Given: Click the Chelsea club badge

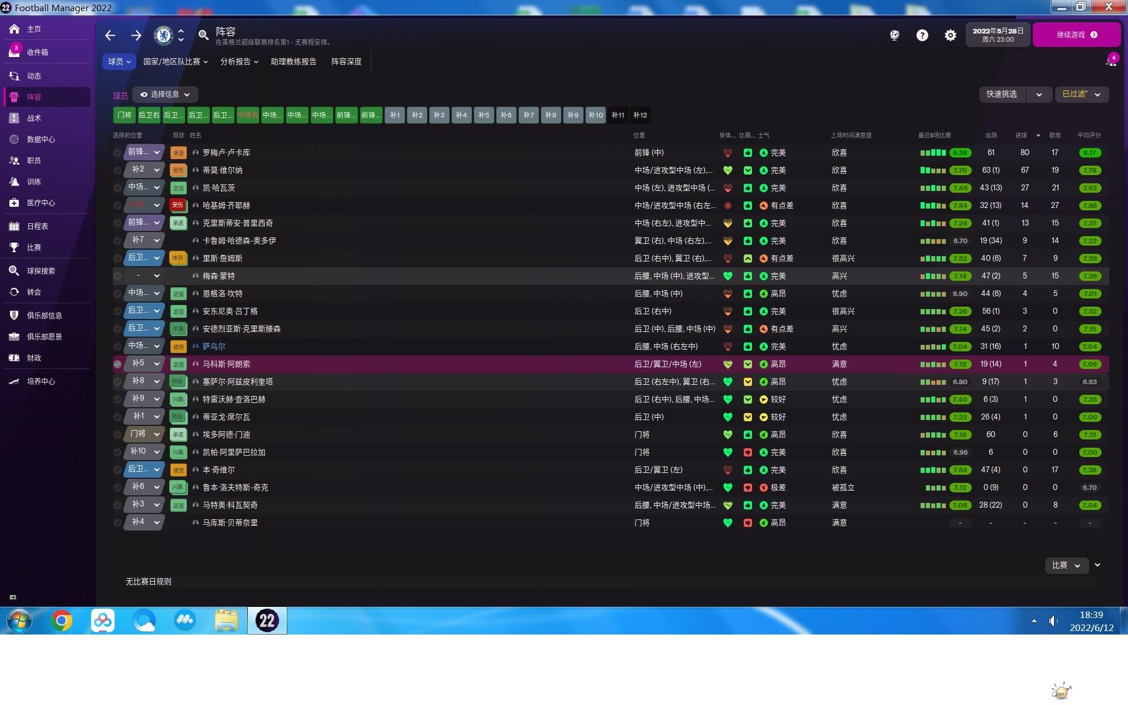Looking at the screenshot, I should (x=163, y=35).
